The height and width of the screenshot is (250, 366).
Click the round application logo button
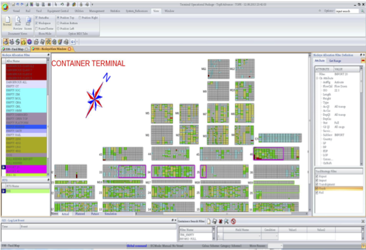coord(5,7)
